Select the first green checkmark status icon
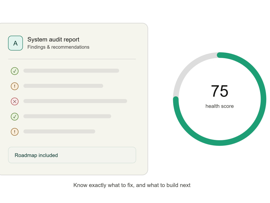Viewport: 270px width, 203px height. point(15,71)
